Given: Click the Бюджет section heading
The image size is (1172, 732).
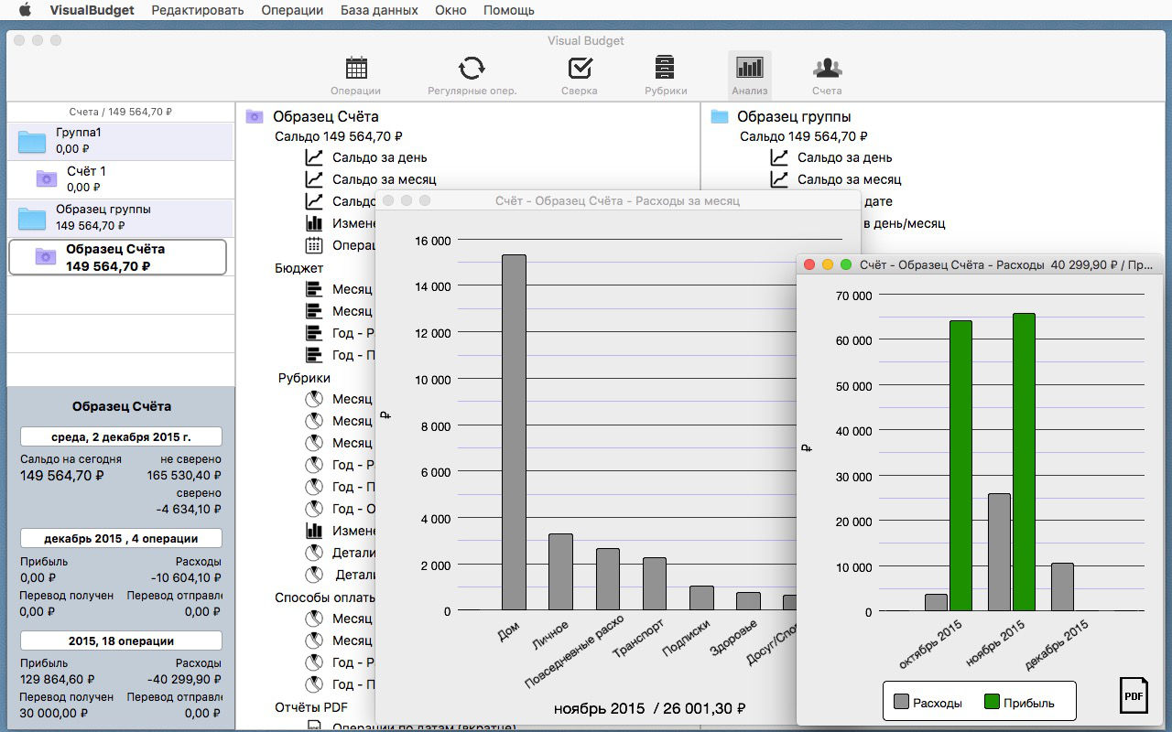Looking at the screenshot, I should (299, 268).
